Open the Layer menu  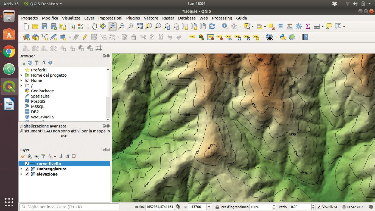click(x=89, y=18)
